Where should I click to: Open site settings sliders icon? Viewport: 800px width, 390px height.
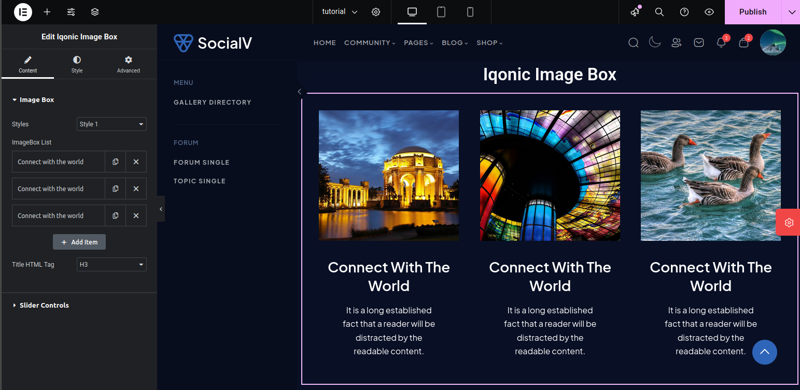click(71, 11)
